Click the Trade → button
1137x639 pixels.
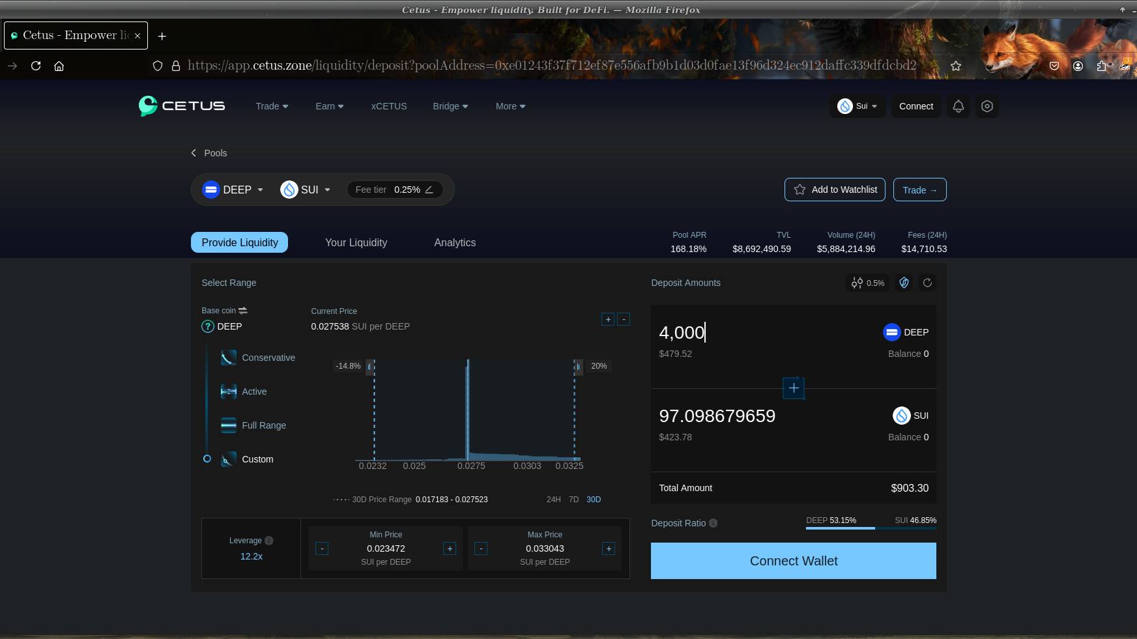(x=919, y=190)
